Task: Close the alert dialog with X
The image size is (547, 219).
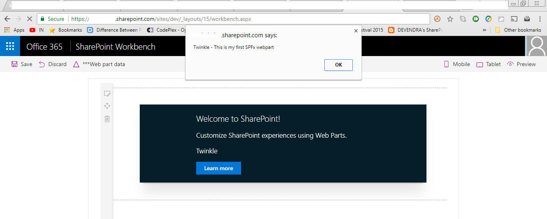Action: tap(356, 30)
